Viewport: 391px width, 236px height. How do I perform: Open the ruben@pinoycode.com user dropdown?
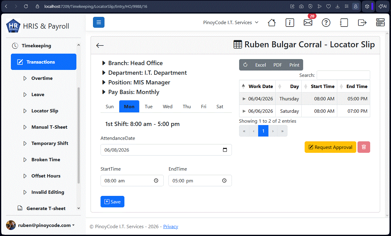click(x=46, y=225)
